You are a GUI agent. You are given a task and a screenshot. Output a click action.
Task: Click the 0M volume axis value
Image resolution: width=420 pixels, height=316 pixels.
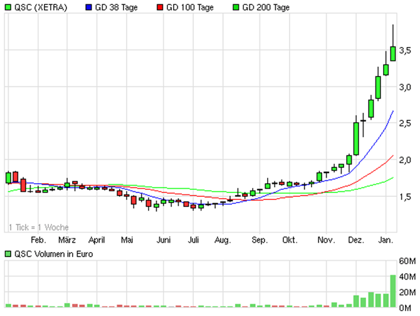coord(405,308)
